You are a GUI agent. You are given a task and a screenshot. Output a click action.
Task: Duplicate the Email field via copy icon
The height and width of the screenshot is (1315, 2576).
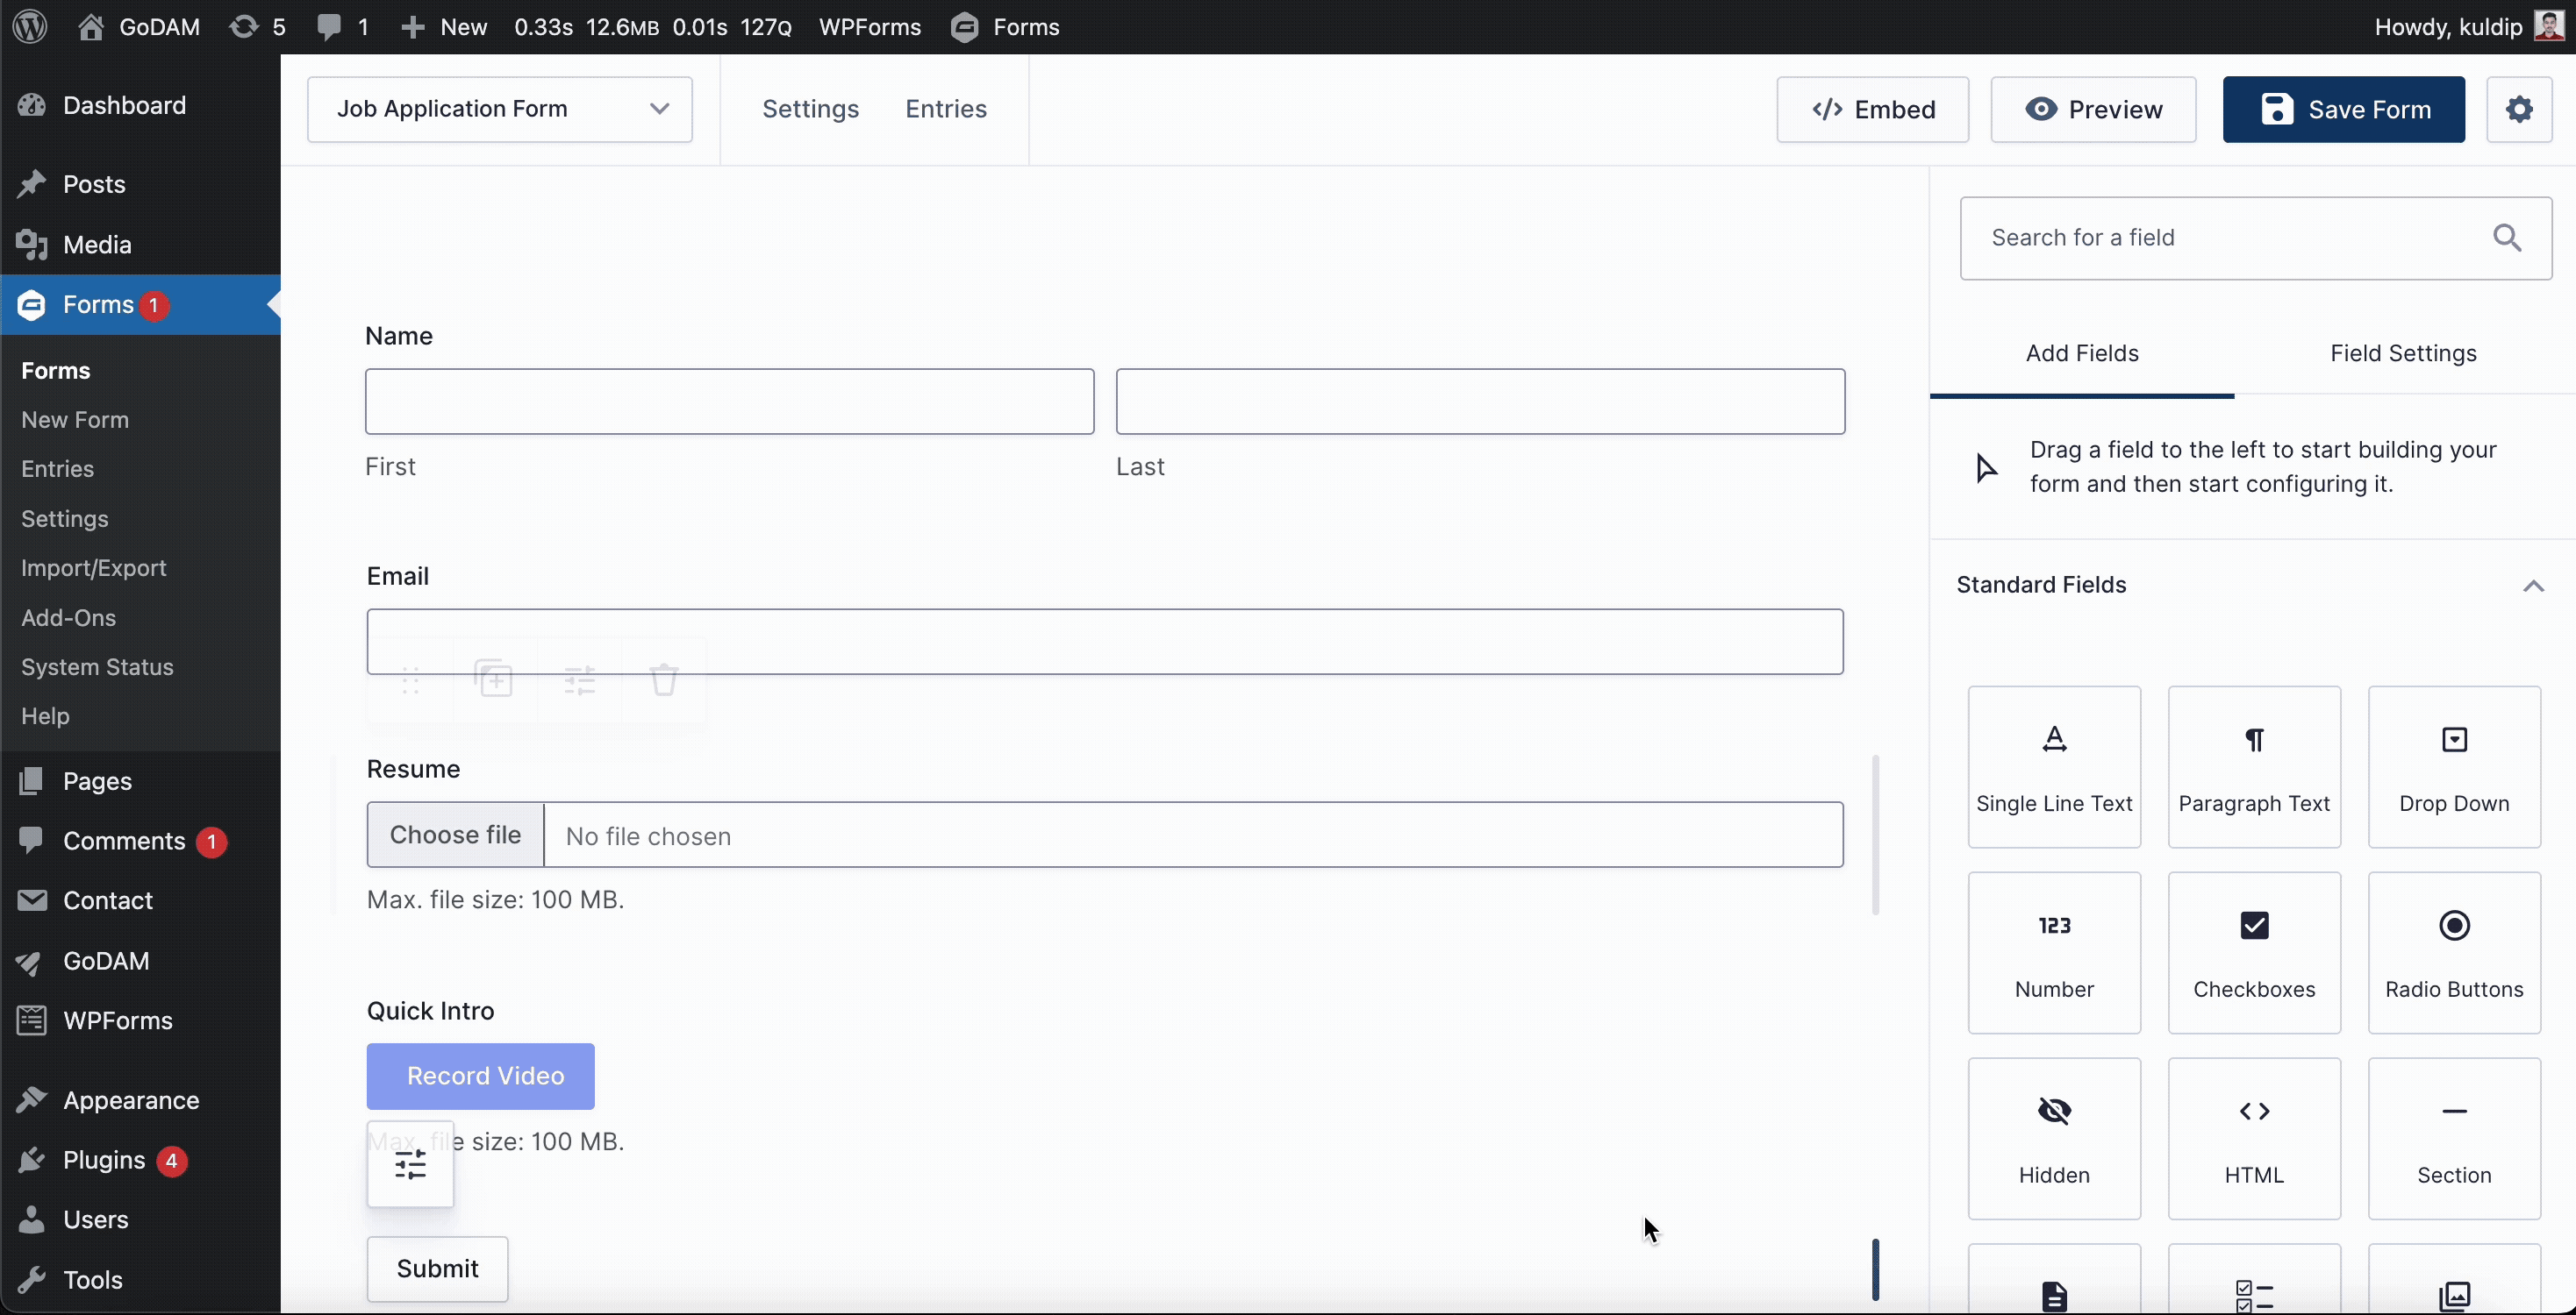coord(494,679)
